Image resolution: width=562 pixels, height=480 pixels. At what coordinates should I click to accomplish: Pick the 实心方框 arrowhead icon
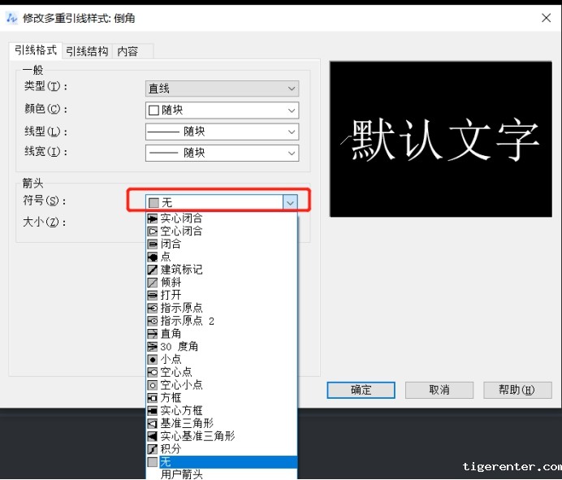coord(153,411)
